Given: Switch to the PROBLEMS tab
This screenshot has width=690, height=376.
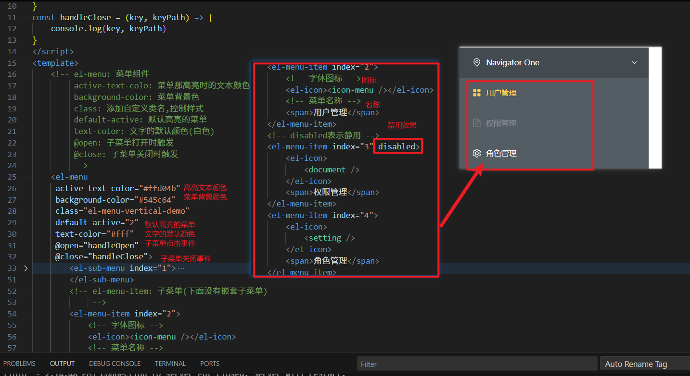Looking at the screenshot, I should click(19, 364).
